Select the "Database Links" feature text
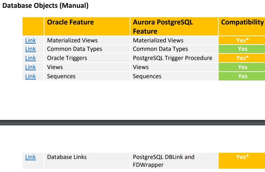The height and width of the screenshot is (172, 265). click(x=67, y=157)
